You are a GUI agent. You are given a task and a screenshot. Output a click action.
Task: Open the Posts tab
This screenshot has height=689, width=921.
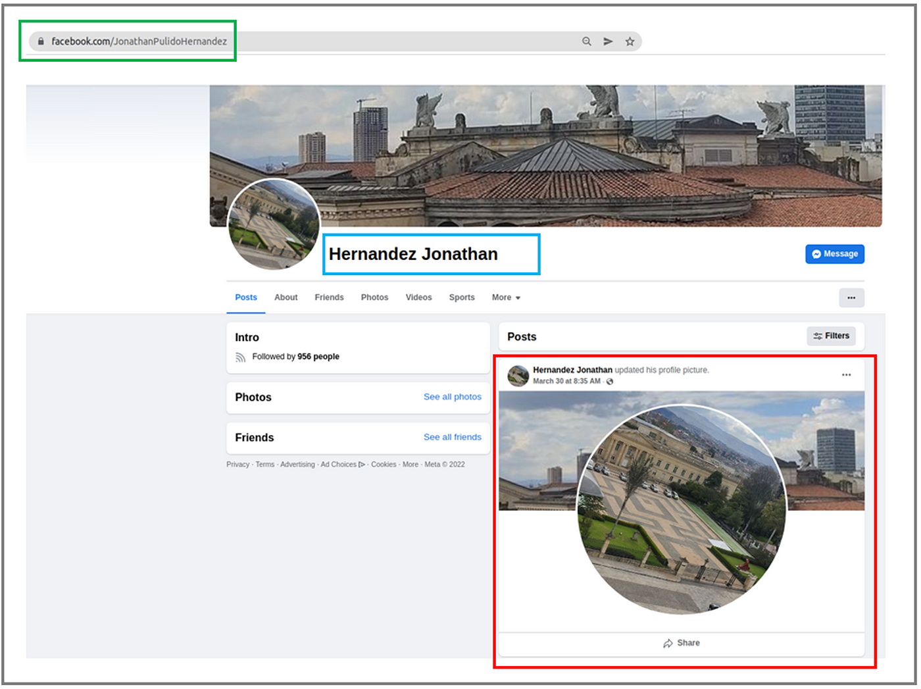[246, 297]
